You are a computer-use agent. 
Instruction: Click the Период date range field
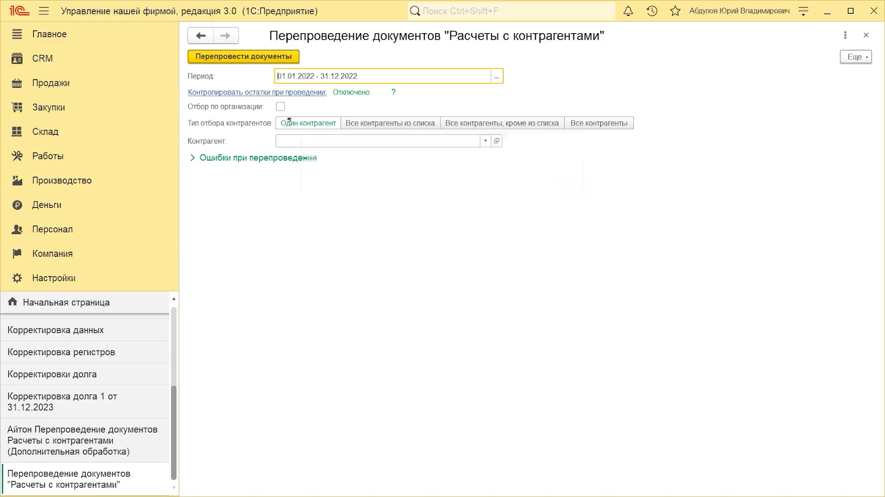[x=382, y=76]
